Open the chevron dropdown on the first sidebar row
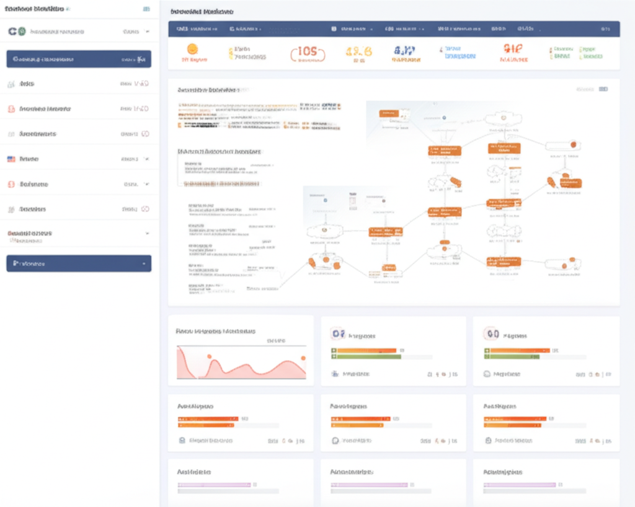 147,31
